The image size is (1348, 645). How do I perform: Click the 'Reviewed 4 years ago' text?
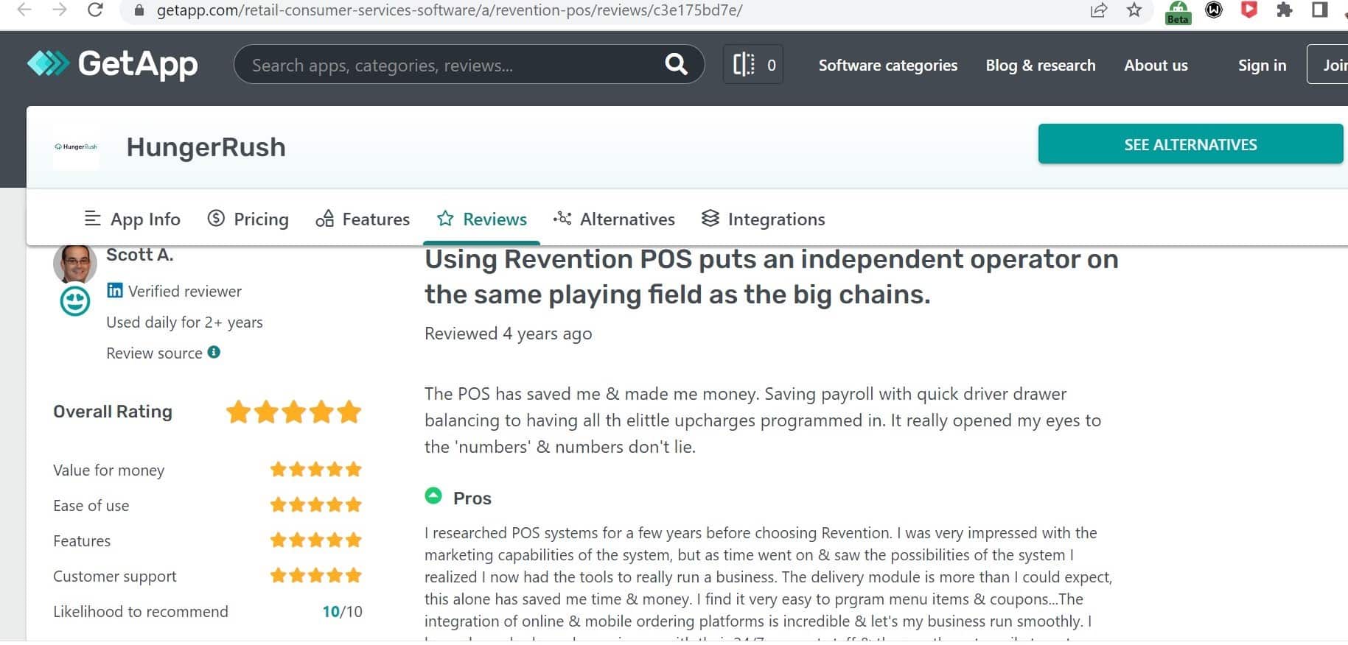[509, 334]
